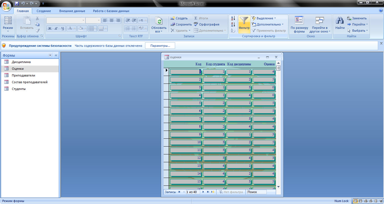This screenshot has height=204, width=384.
Task: Toggle italic К formatting
Action: pyautogui.click(x=56, y=28)
